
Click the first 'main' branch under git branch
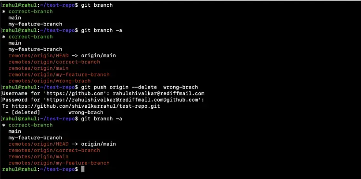[15, 18]
